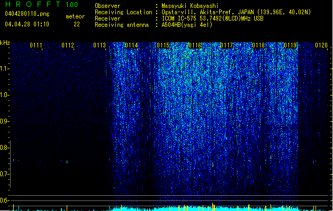Click time marker 0118 on spectrogram
Screen dimensions: 333x211
pyautogui.click(x=258, y=45)
